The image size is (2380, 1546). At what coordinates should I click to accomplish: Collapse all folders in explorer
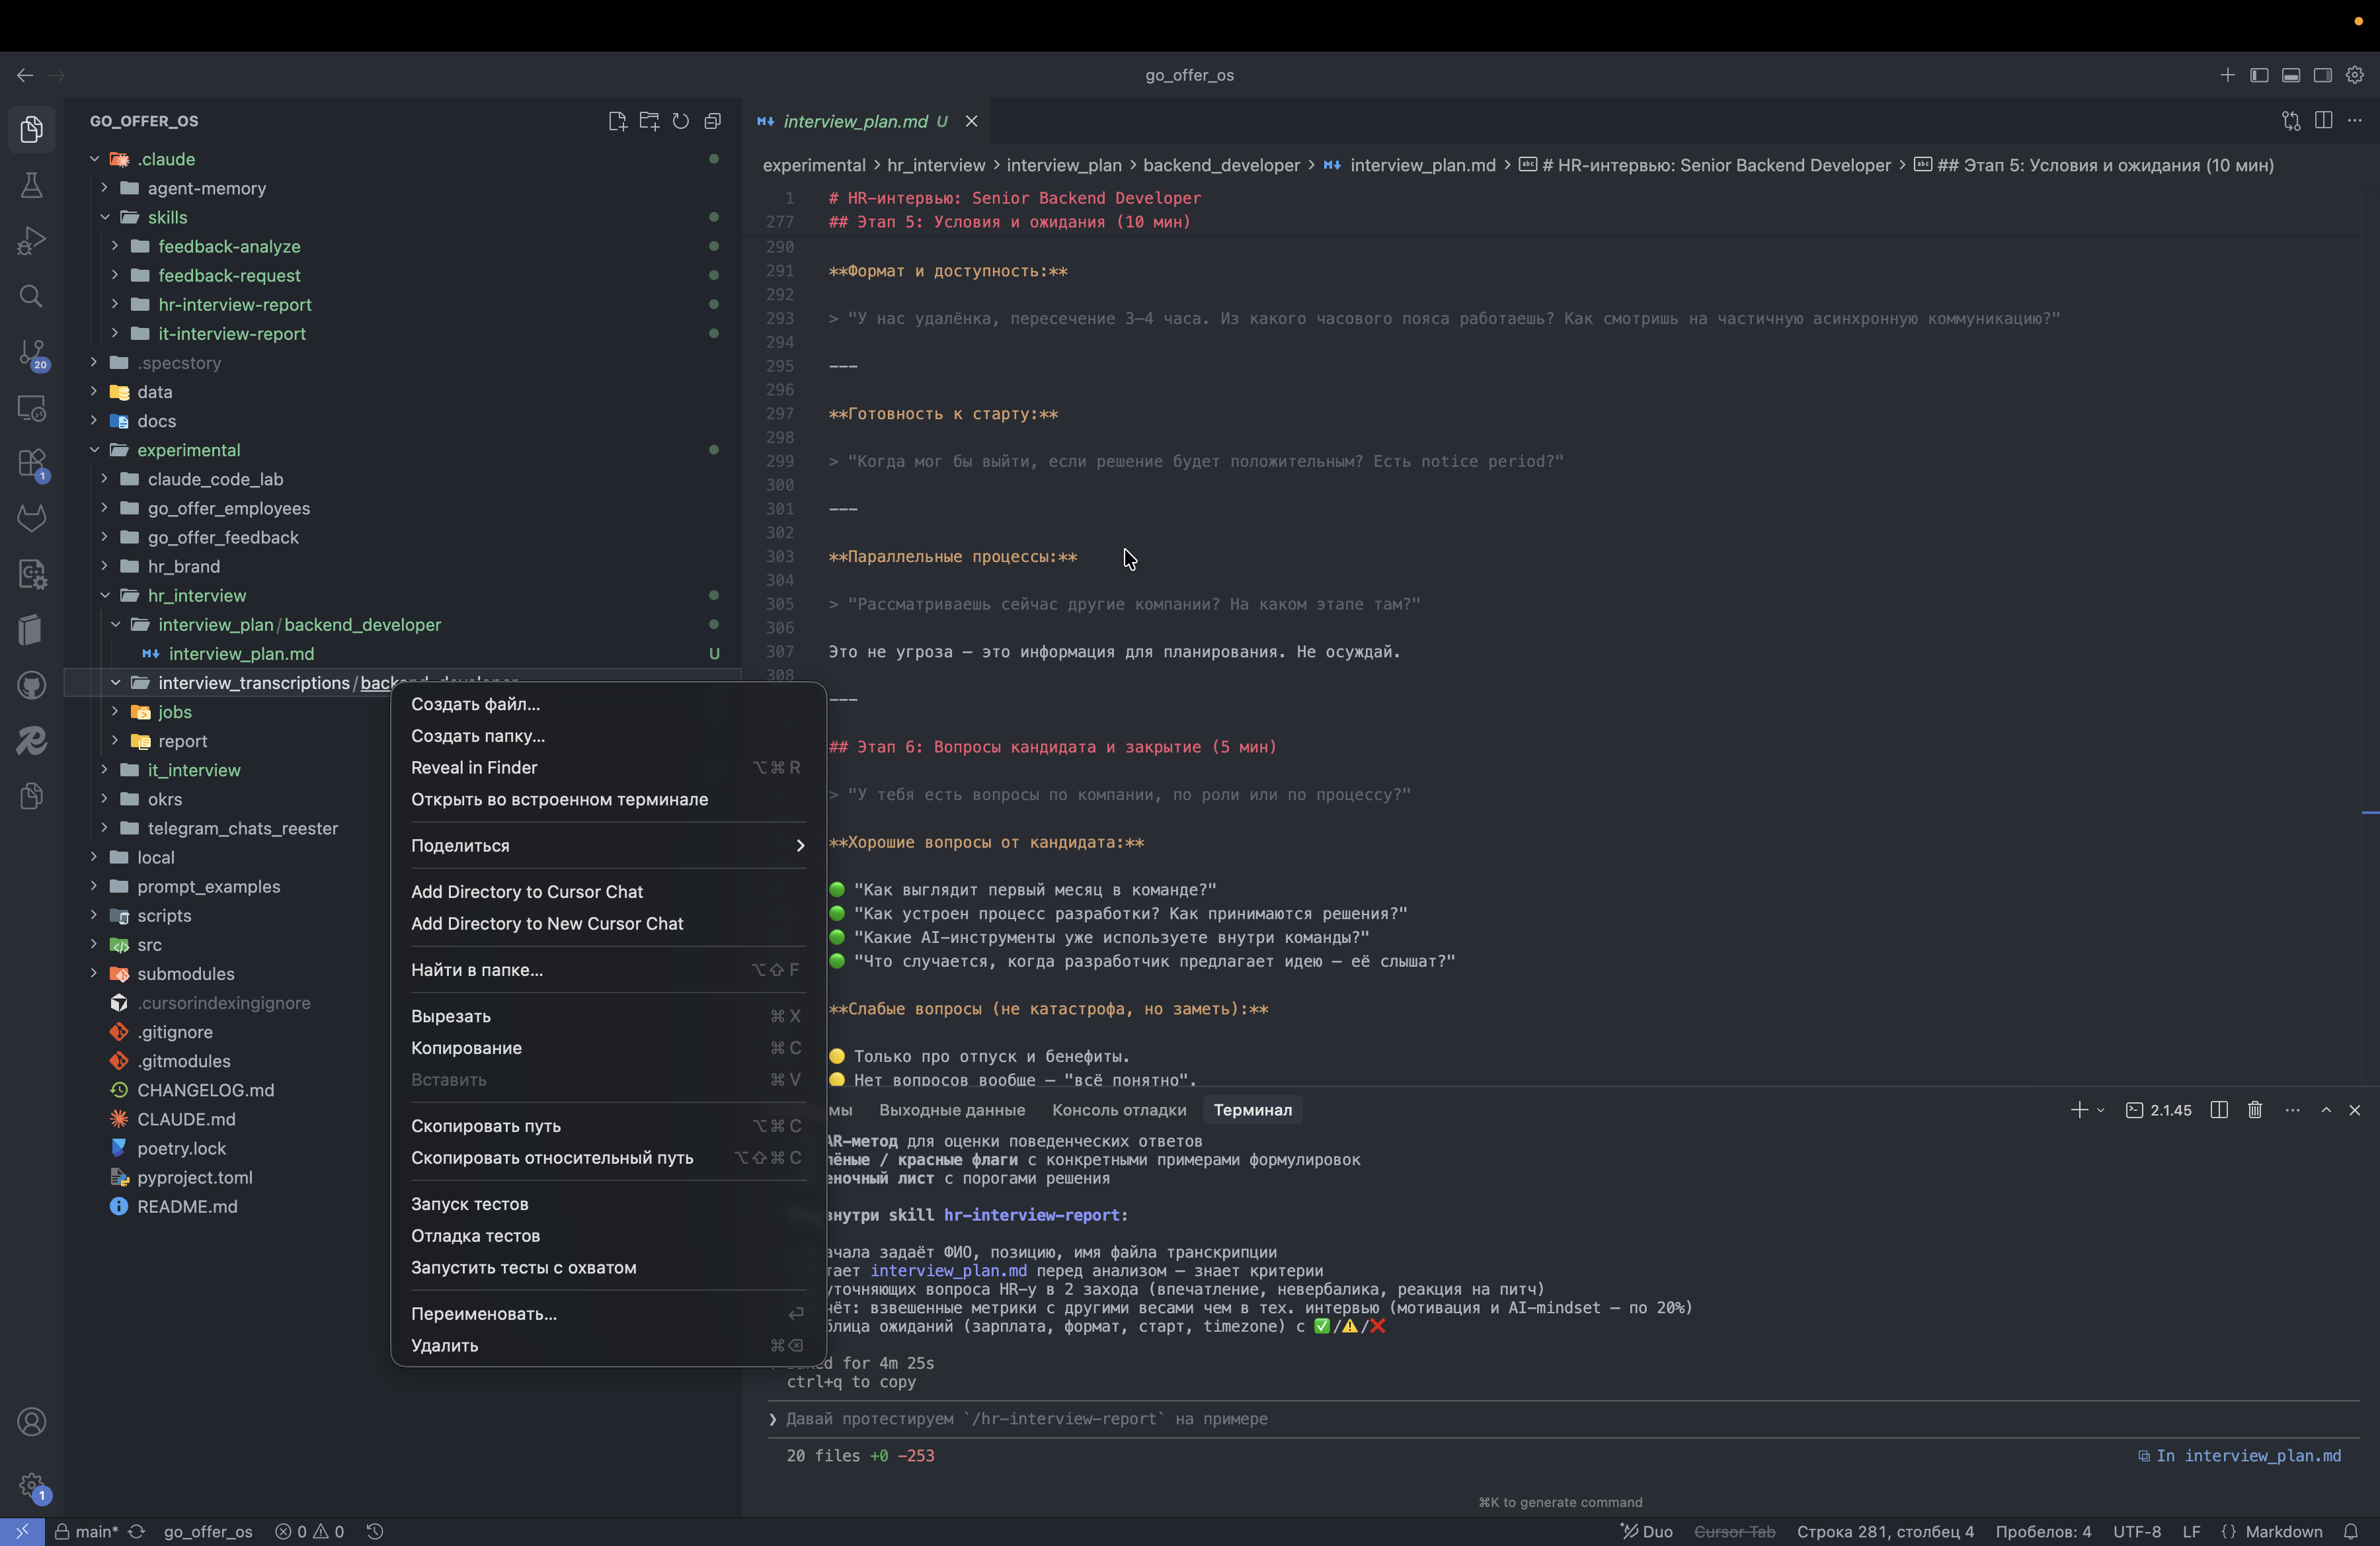713,121
